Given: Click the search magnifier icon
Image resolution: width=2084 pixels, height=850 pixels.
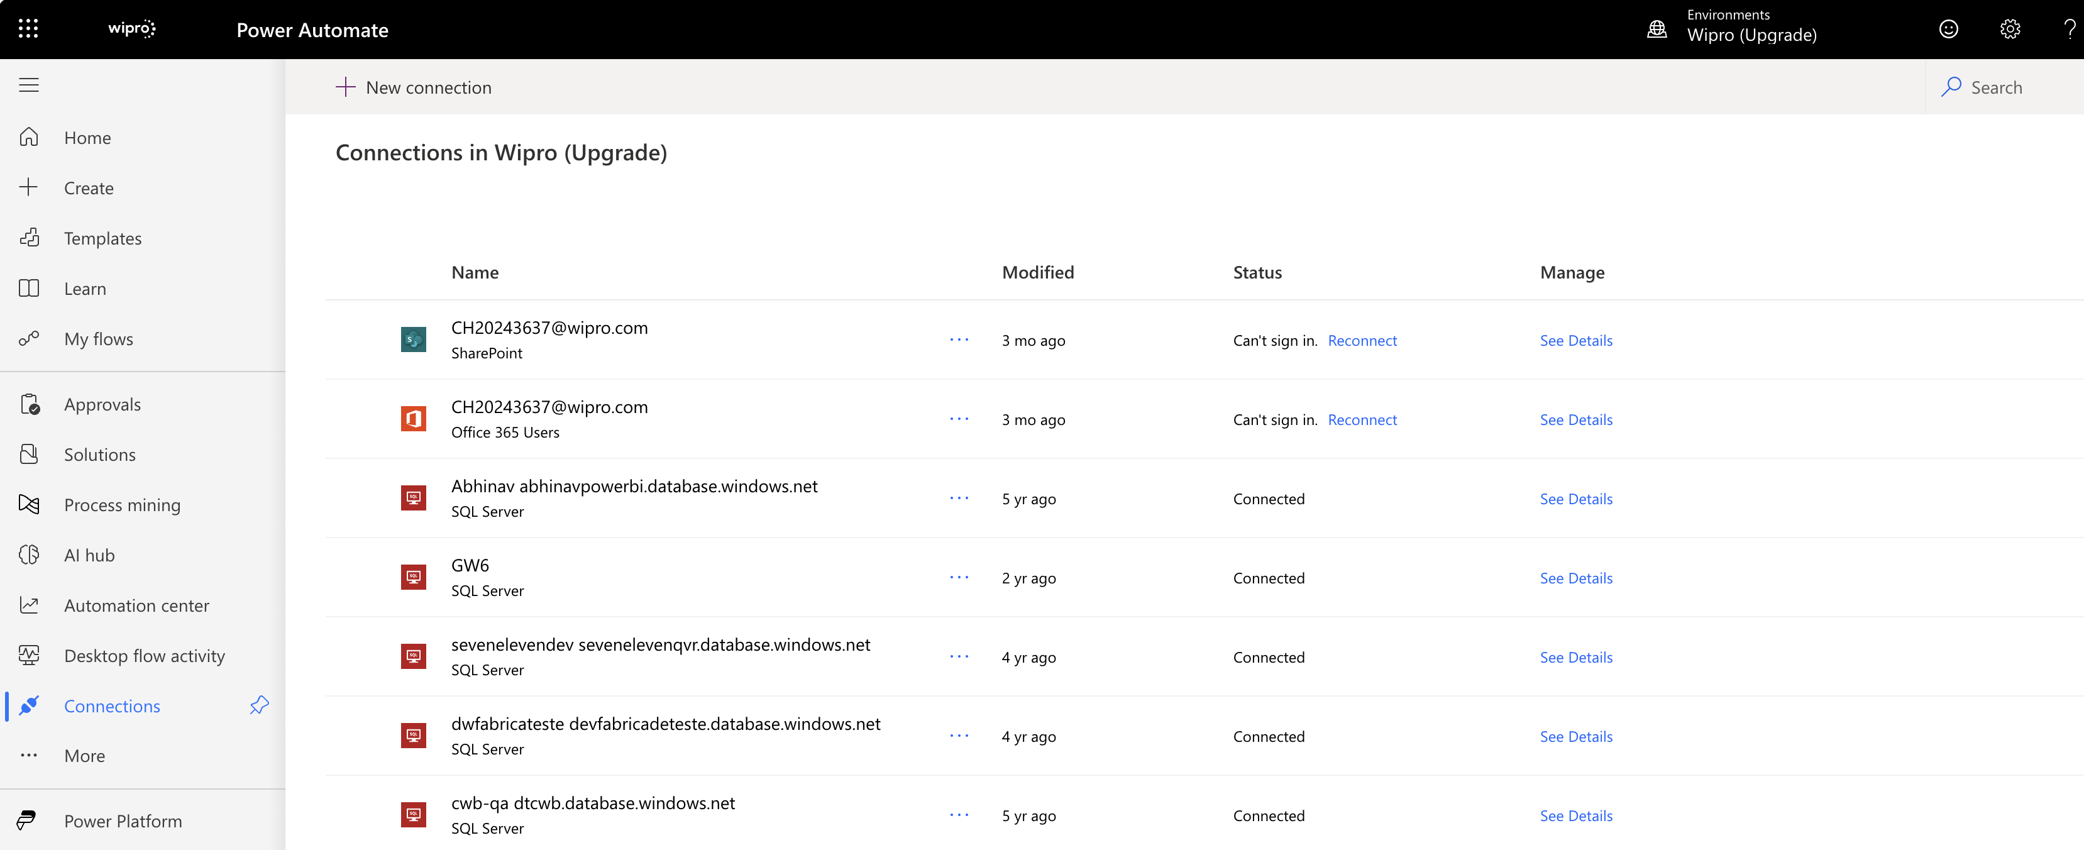Looking at the screenshot, I should tap(1951, 87).
